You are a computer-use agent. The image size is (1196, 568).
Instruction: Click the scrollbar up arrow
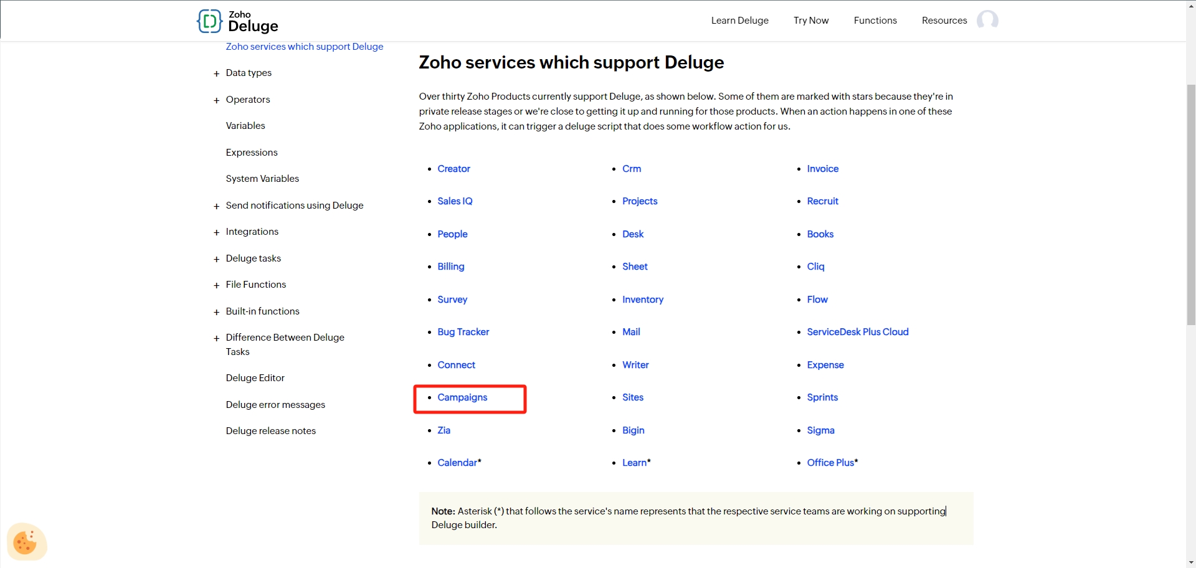point(1191,5)
